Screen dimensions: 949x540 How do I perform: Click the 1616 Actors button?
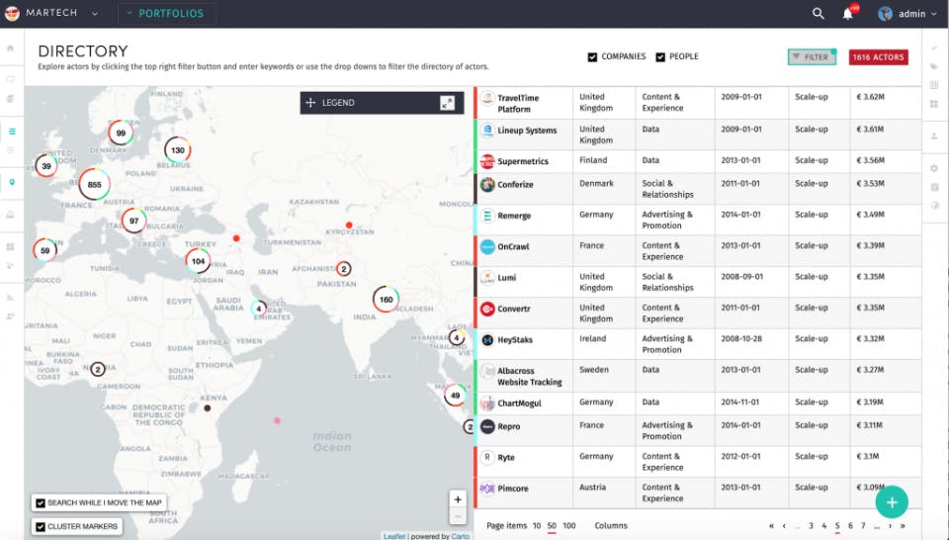point(878,57)
